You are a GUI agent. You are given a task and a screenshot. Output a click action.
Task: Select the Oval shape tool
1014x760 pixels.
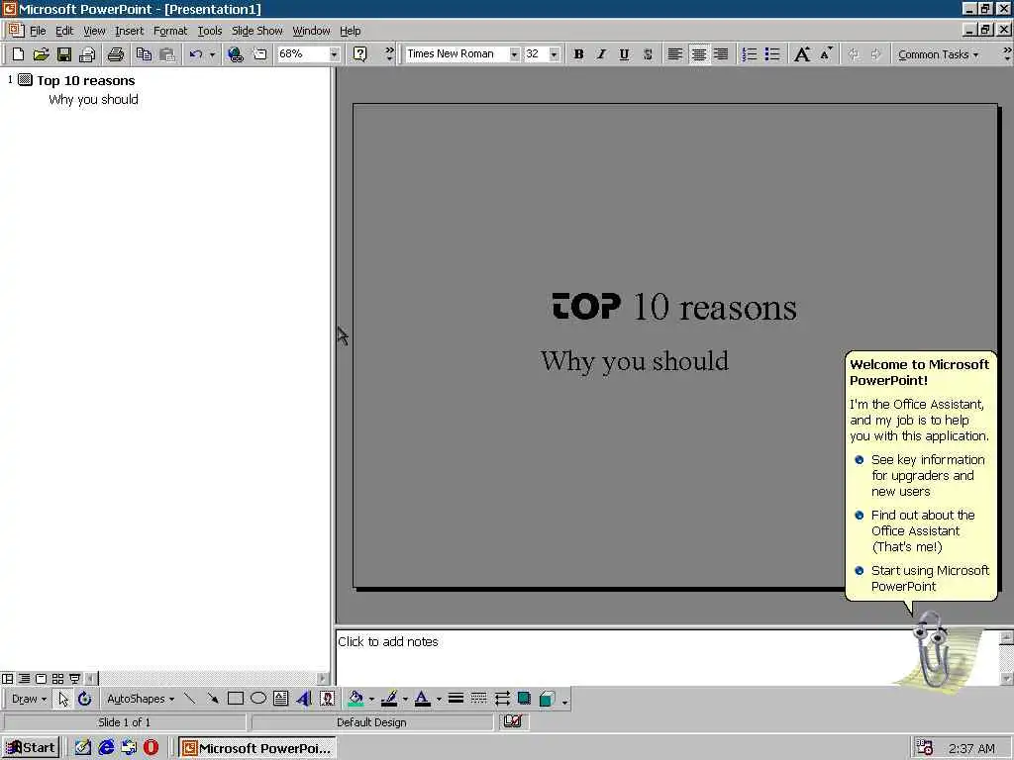(258, 699)
